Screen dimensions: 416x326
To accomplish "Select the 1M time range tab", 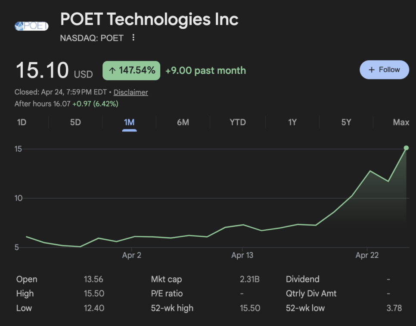I will click(129, 122).
